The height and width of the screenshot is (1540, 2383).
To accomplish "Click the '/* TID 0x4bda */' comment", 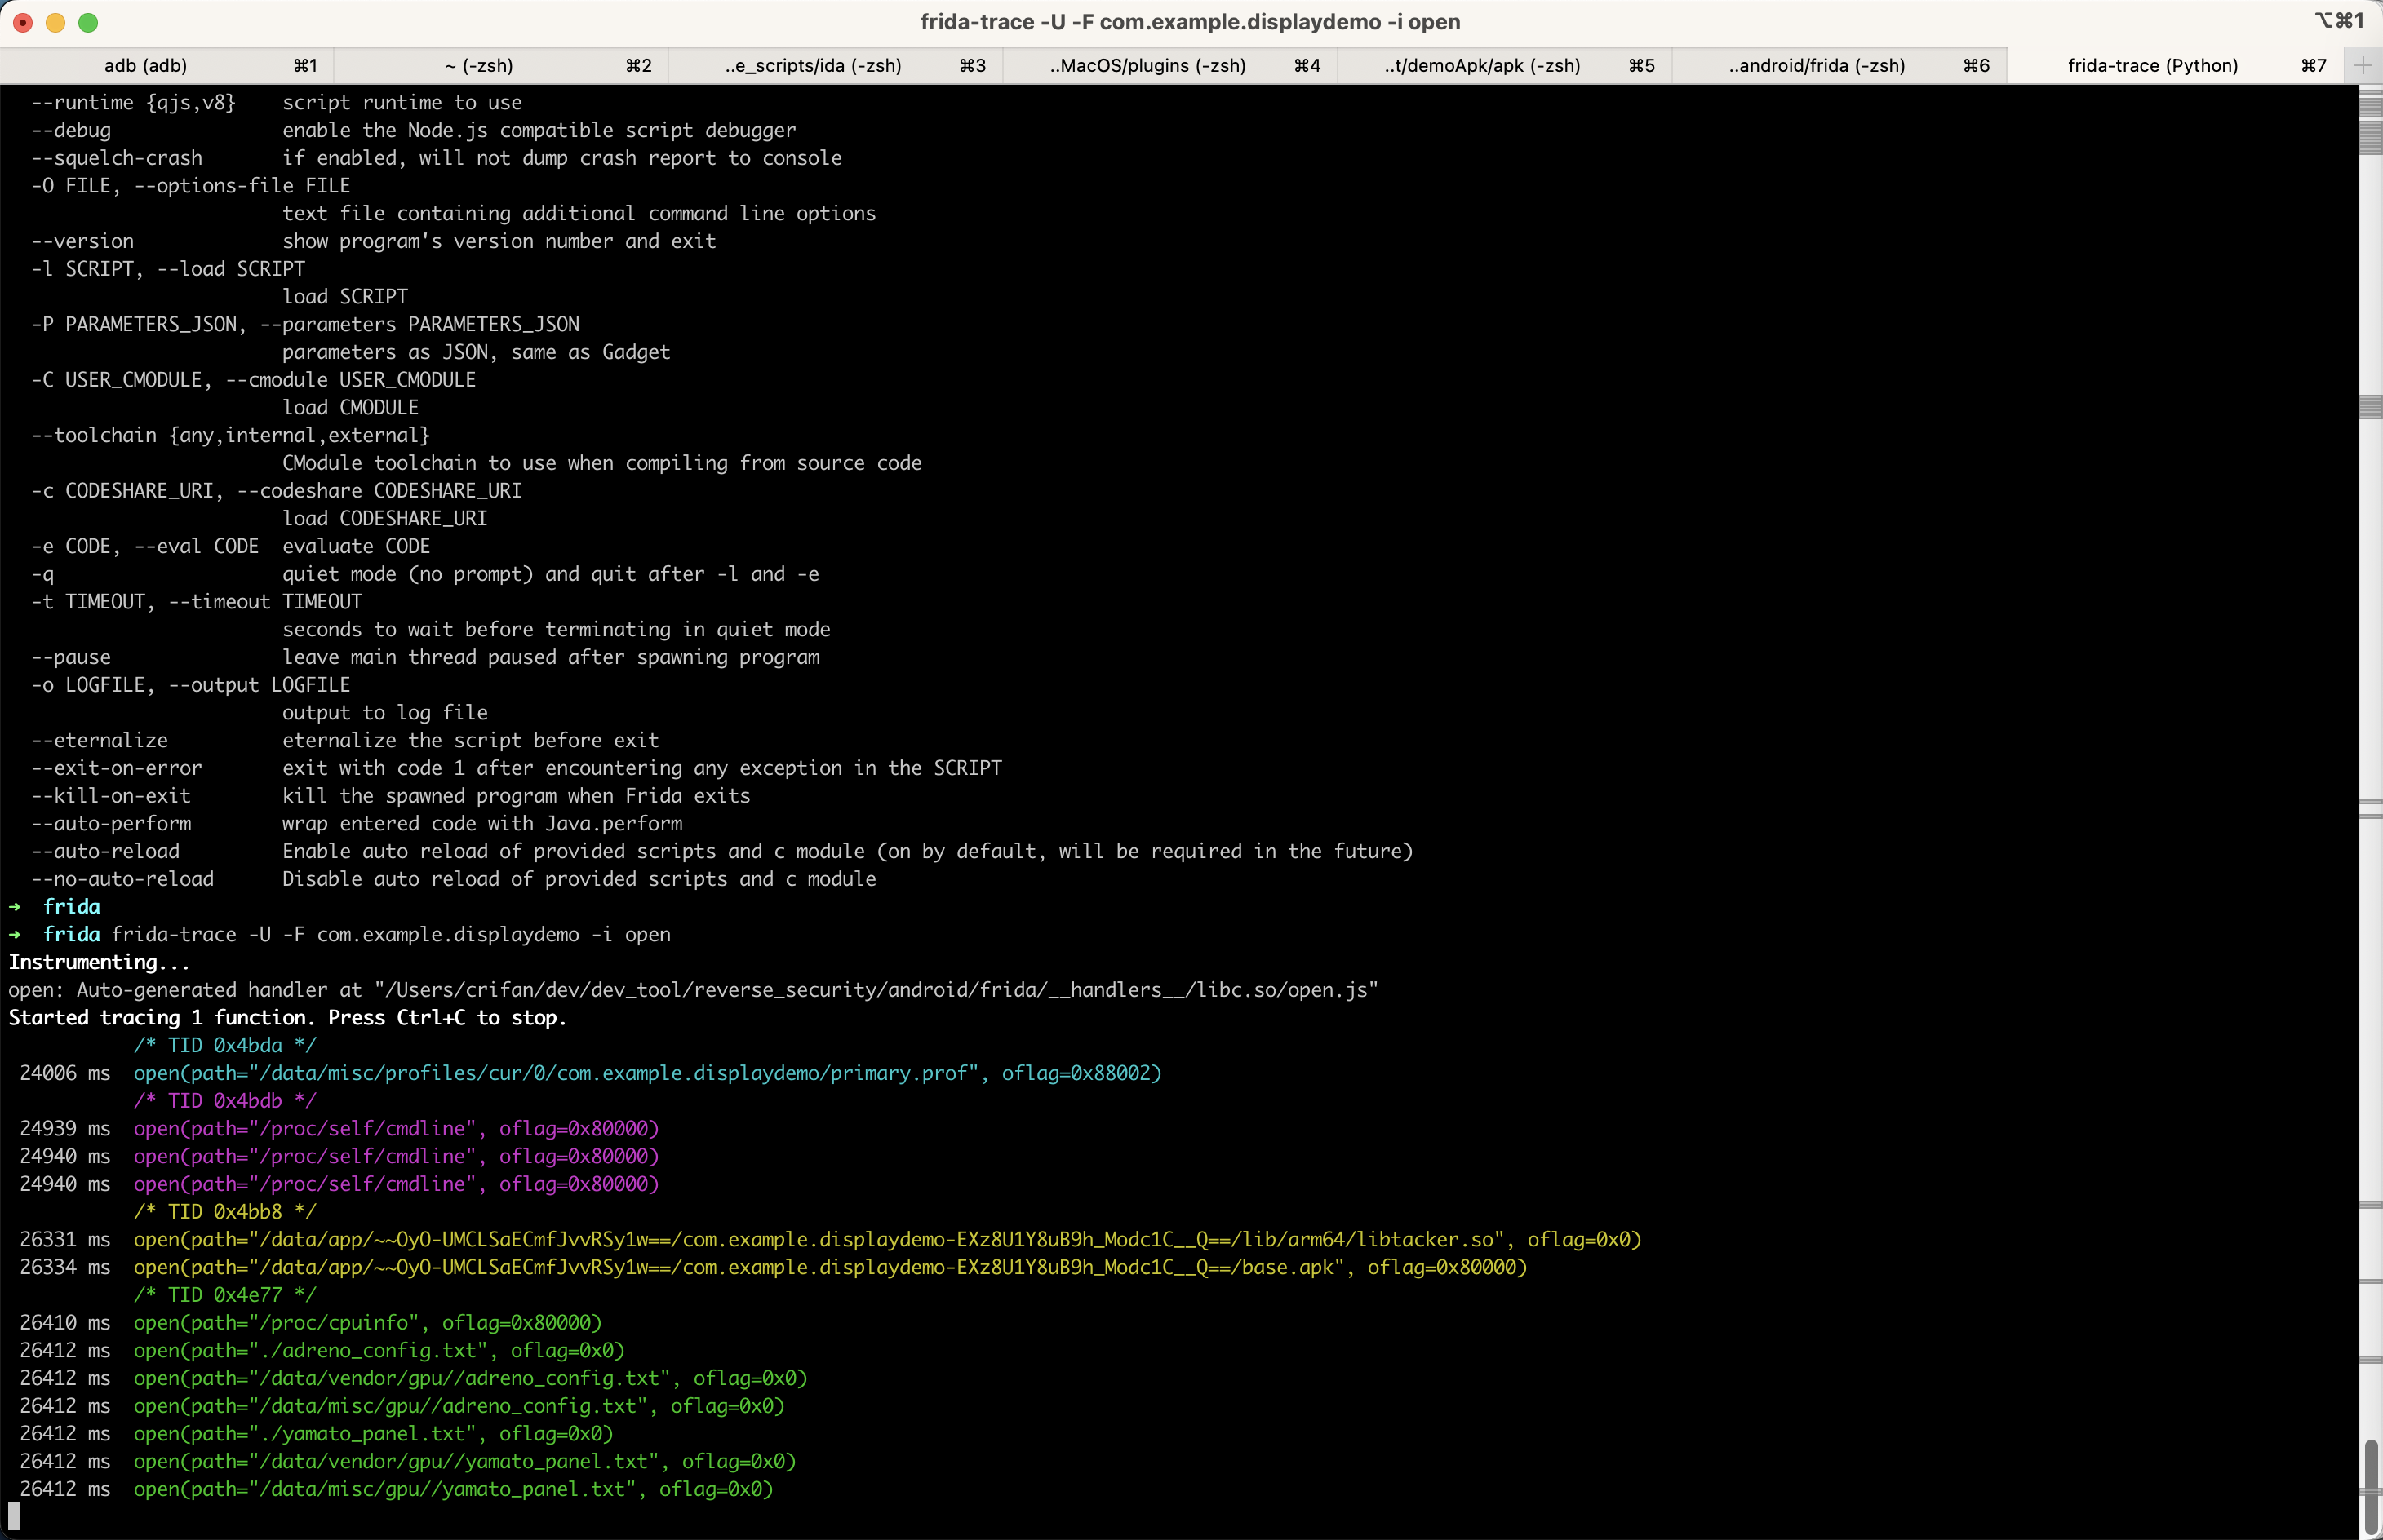I will click(225, 1045).
